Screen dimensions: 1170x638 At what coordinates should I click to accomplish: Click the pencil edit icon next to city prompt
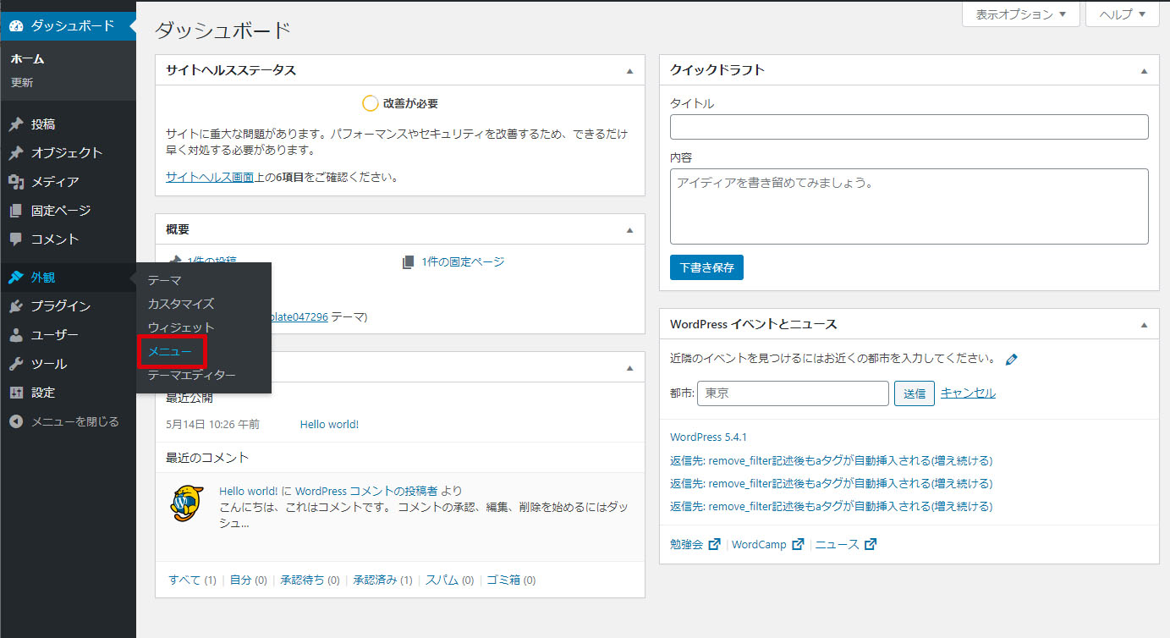[1011, 359]
